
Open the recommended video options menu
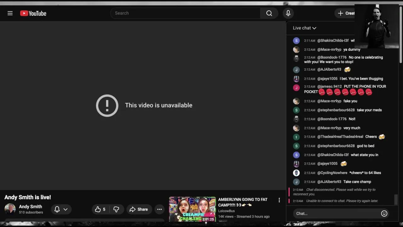point(279,200)
